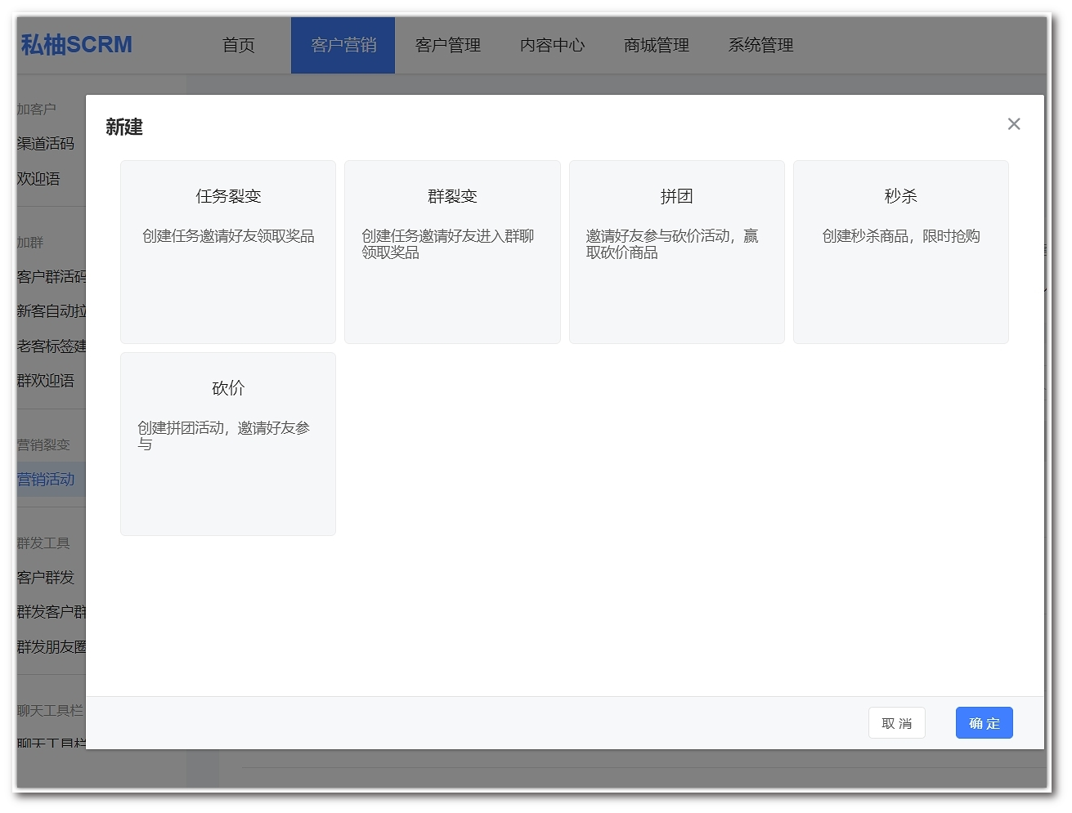
Task: Switch to the 商城管理 tab
Action: pyautogui.click(x=657, y=46)
